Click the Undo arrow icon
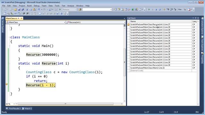 [x=39, y=10]
